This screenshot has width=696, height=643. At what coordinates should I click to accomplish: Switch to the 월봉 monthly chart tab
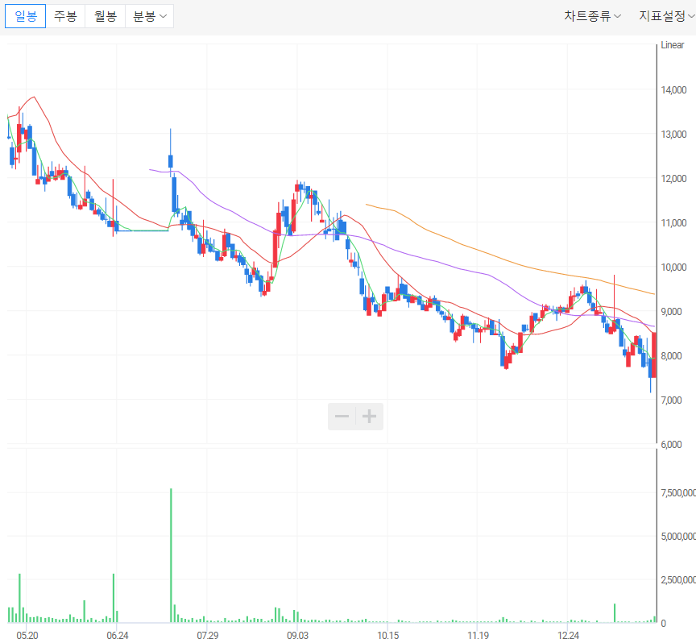106,16
